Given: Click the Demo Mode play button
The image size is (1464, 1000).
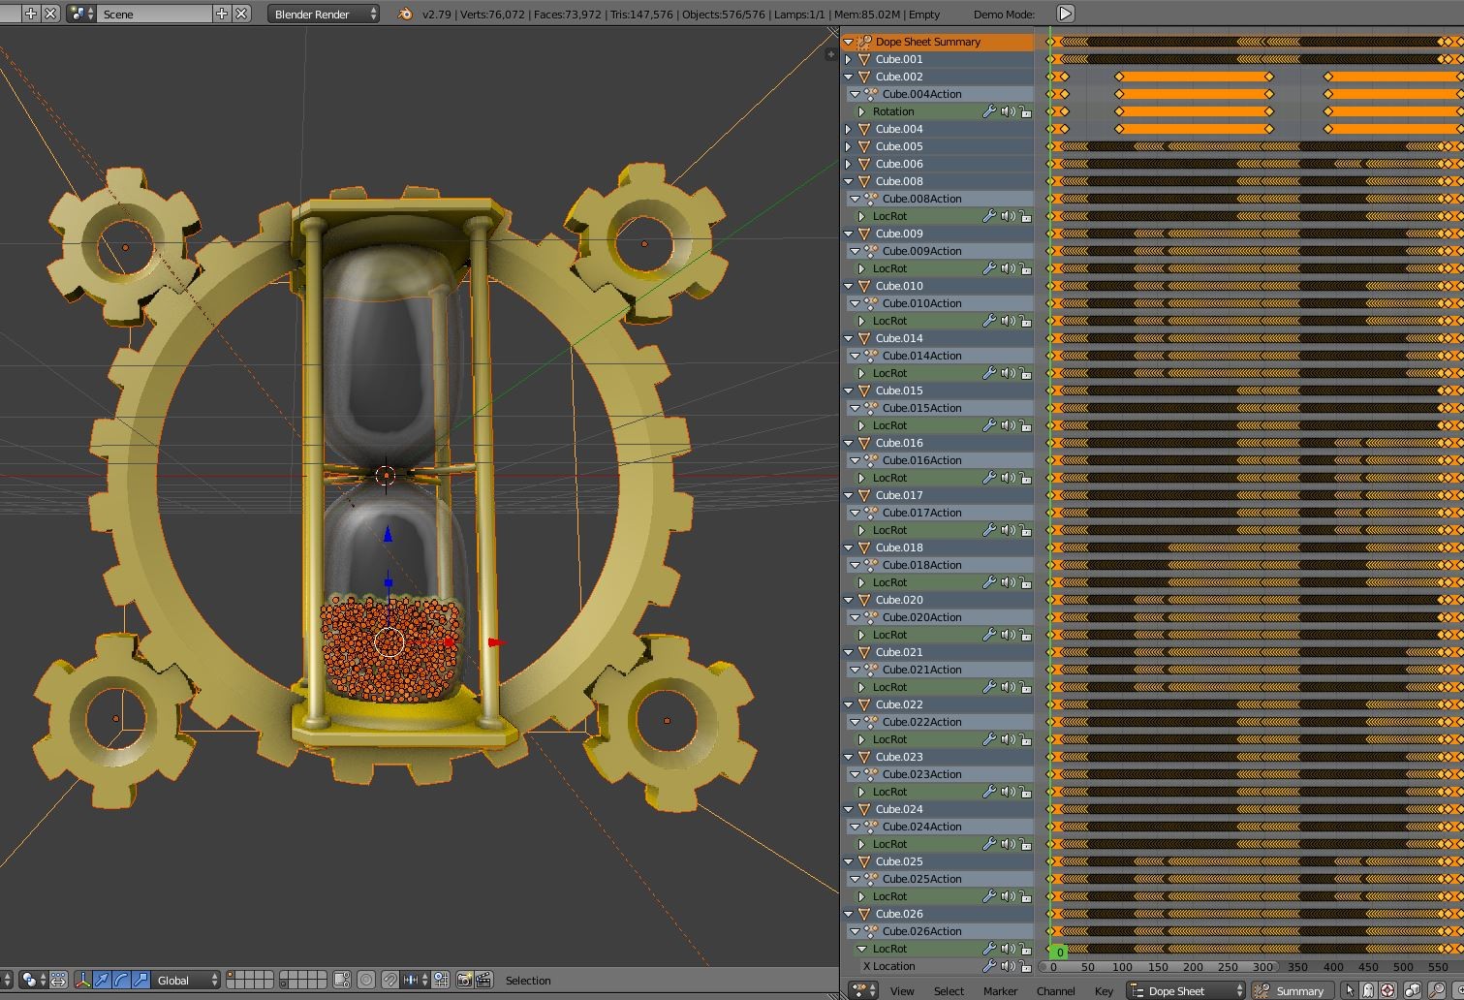Looking at the screenshot, I should 1064,14.
